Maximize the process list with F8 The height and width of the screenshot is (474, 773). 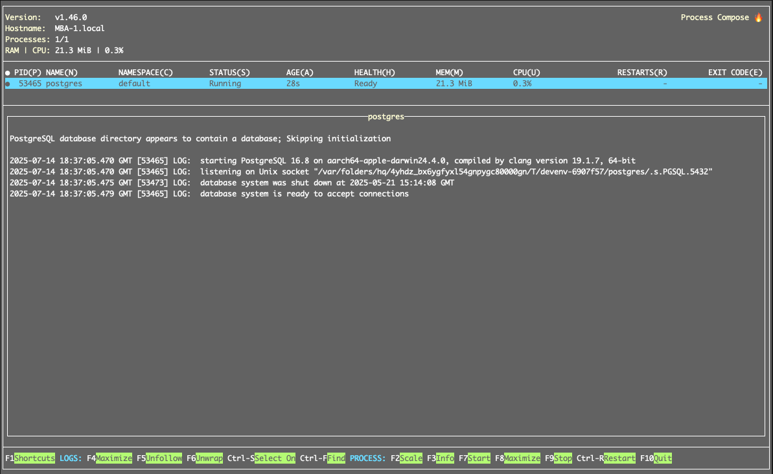click(x=522, y=458)
